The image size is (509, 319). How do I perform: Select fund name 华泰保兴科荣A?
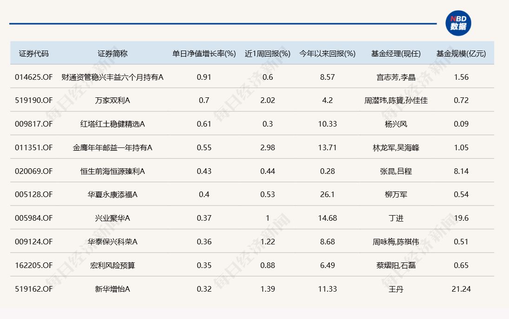(112, 242)
